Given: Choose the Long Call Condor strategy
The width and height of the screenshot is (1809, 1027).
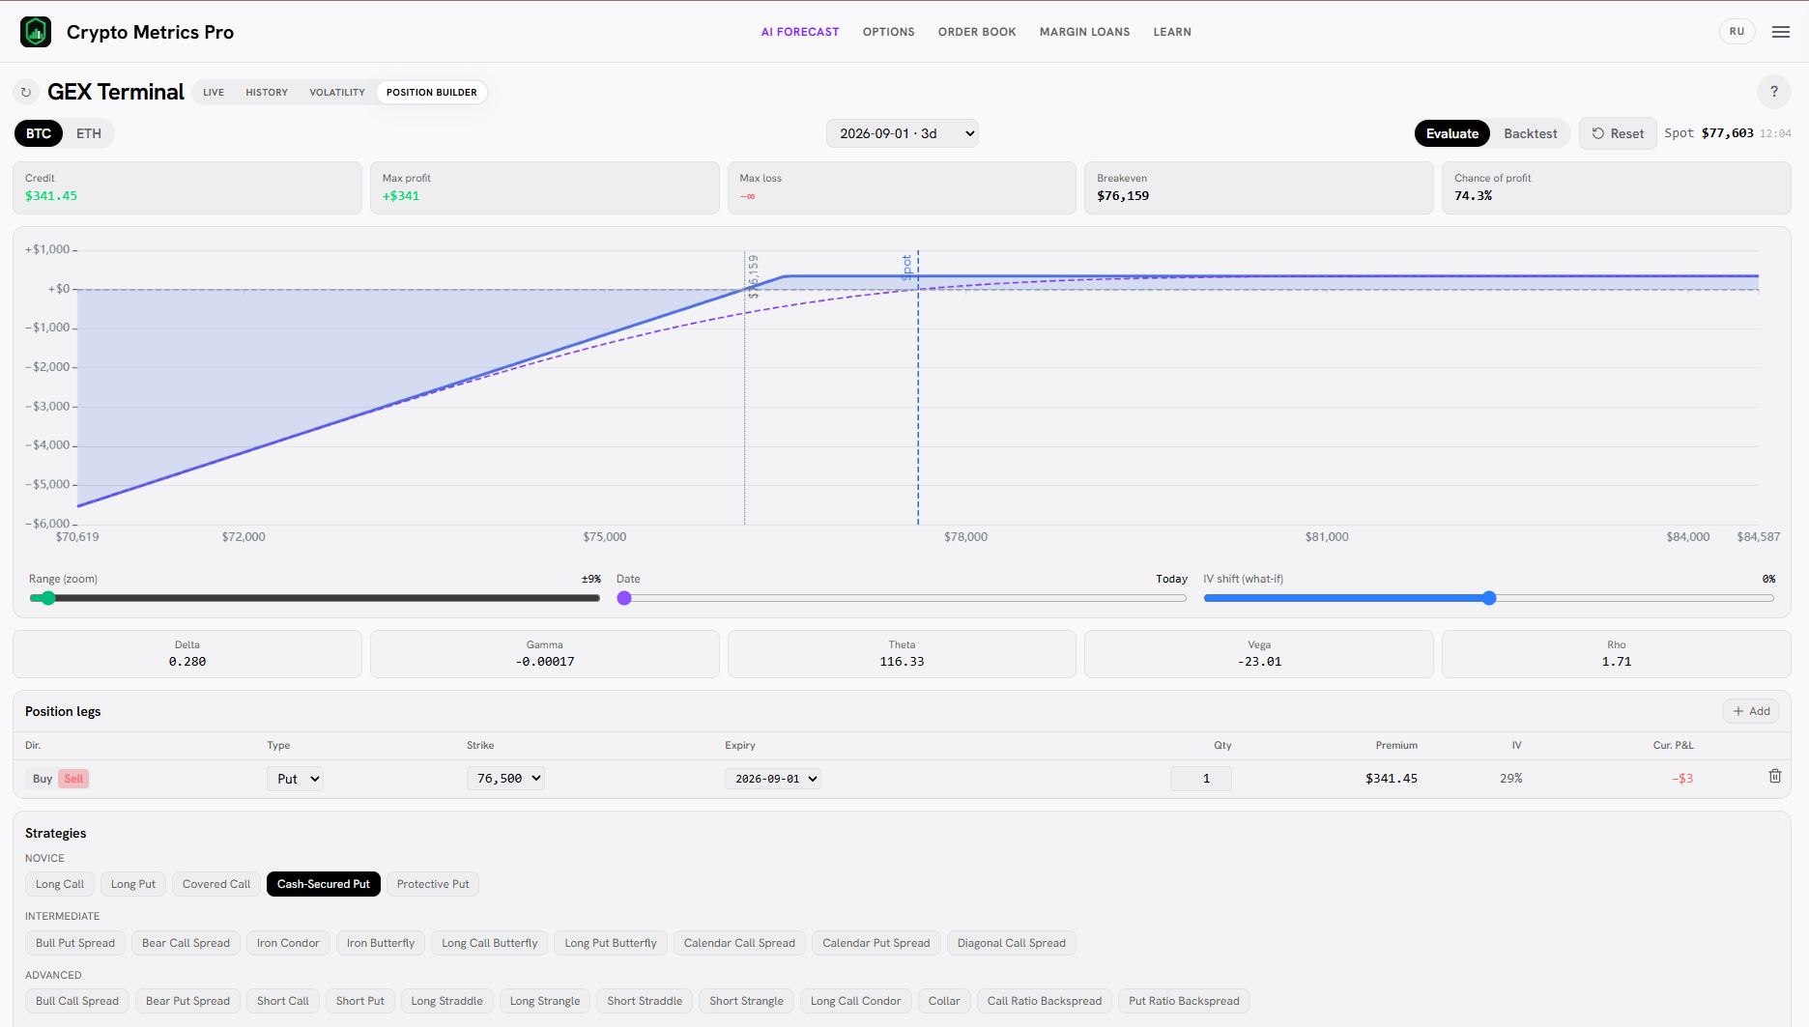Looking at the screenshot, I should pyautogui.click(x=856, y=1001).
